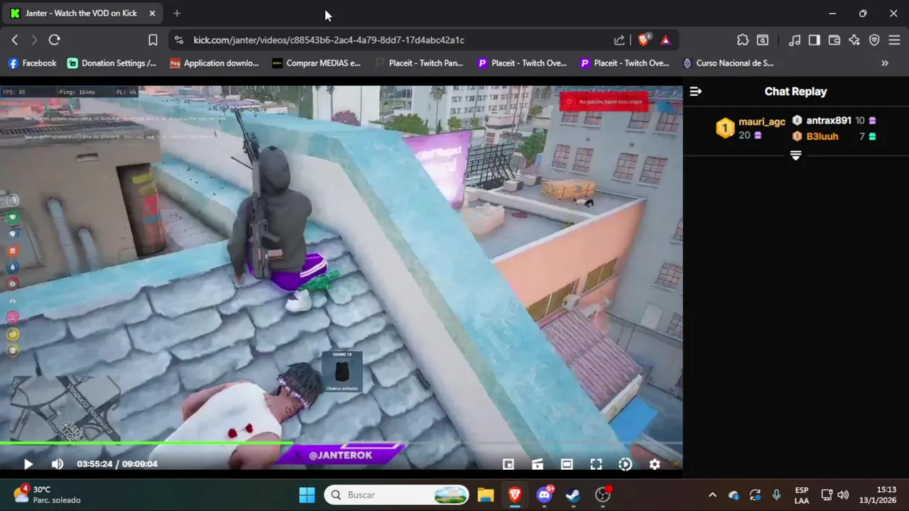Open the Facebook bookmark
This screenshot has height=511, width=909.
[32, 63]
